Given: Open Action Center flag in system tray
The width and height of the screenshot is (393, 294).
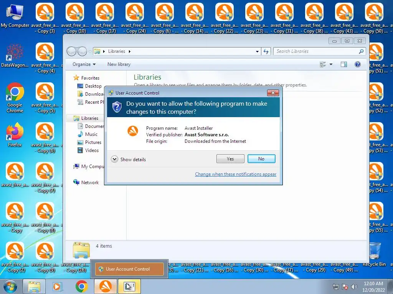Looking at the screenshot, I should 345,287.
